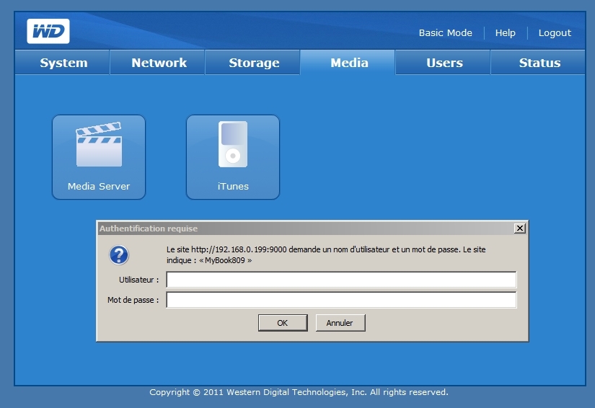Click the question mark icon in dialog
Viewport: 595px width, 408px height.
[x=119, y=254]
